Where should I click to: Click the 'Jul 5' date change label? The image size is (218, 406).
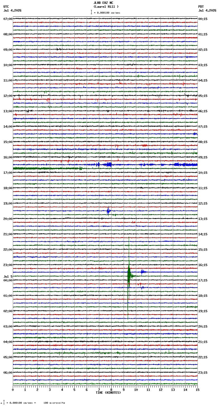tap(8, 277)
